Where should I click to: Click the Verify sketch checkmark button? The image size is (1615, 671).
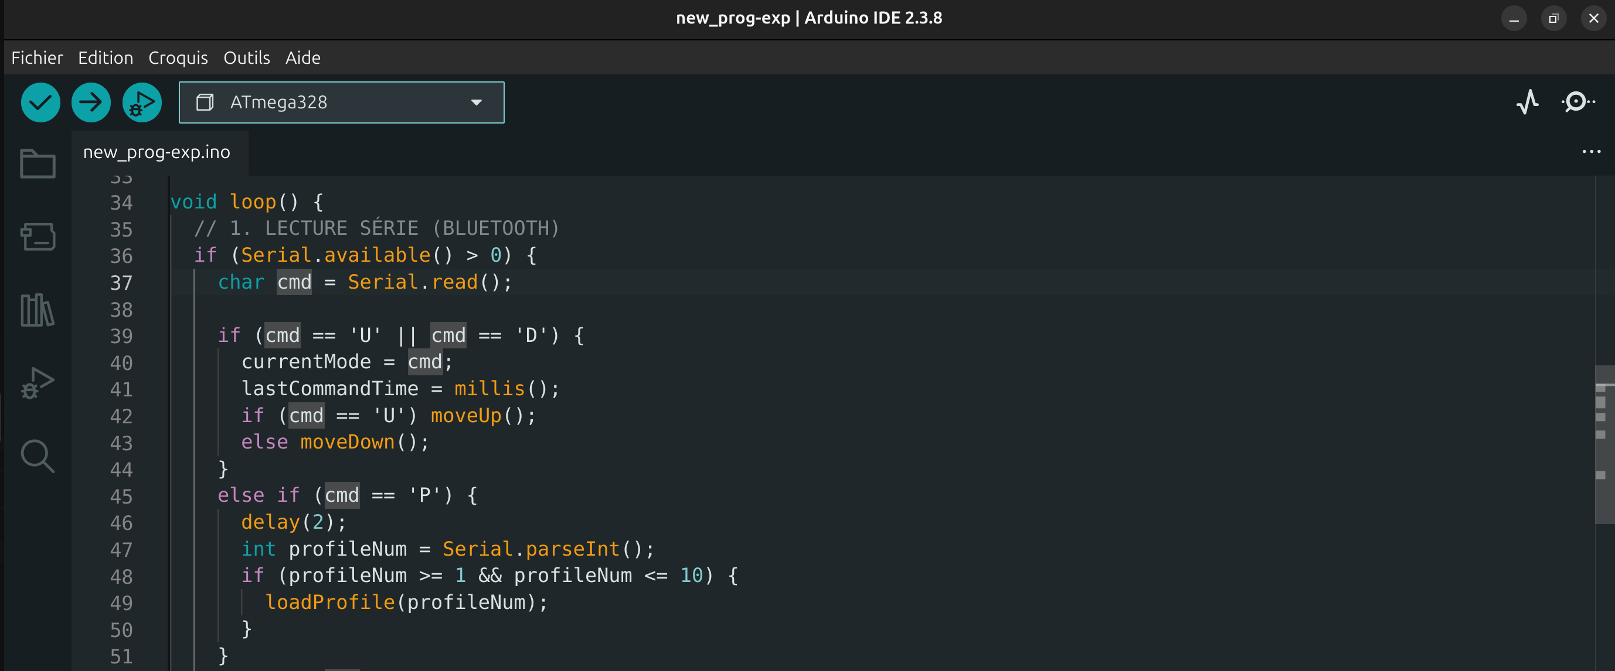[x=40, y=102]
